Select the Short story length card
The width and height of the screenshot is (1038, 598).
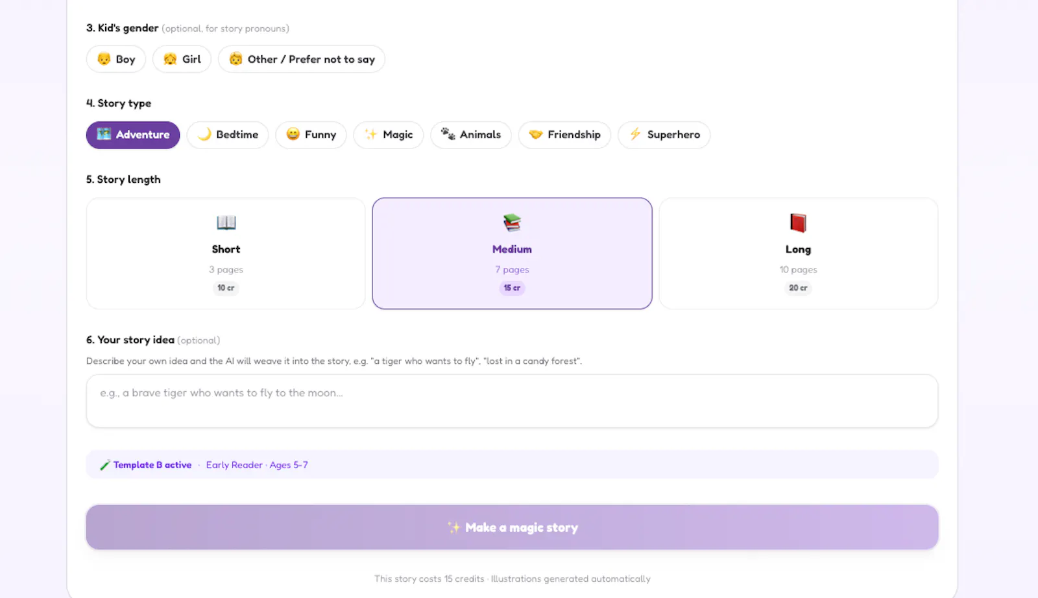point(226,254)
